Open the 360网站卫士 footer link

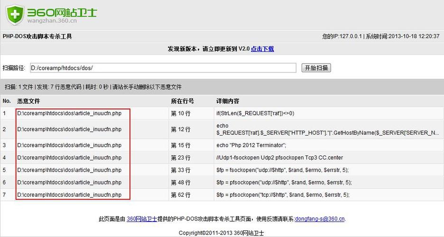(142, 219)
